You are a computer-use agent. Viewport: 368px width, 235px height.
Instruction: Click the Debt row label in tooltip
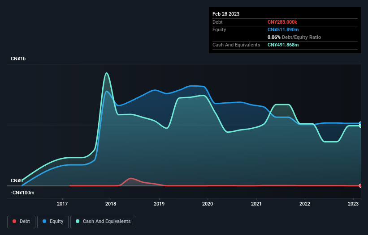[217, 22]
